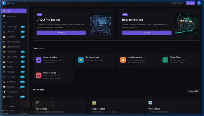Click the Retake refresh icon in sidebar
The image size is (204, 116).
click(4, 67)
